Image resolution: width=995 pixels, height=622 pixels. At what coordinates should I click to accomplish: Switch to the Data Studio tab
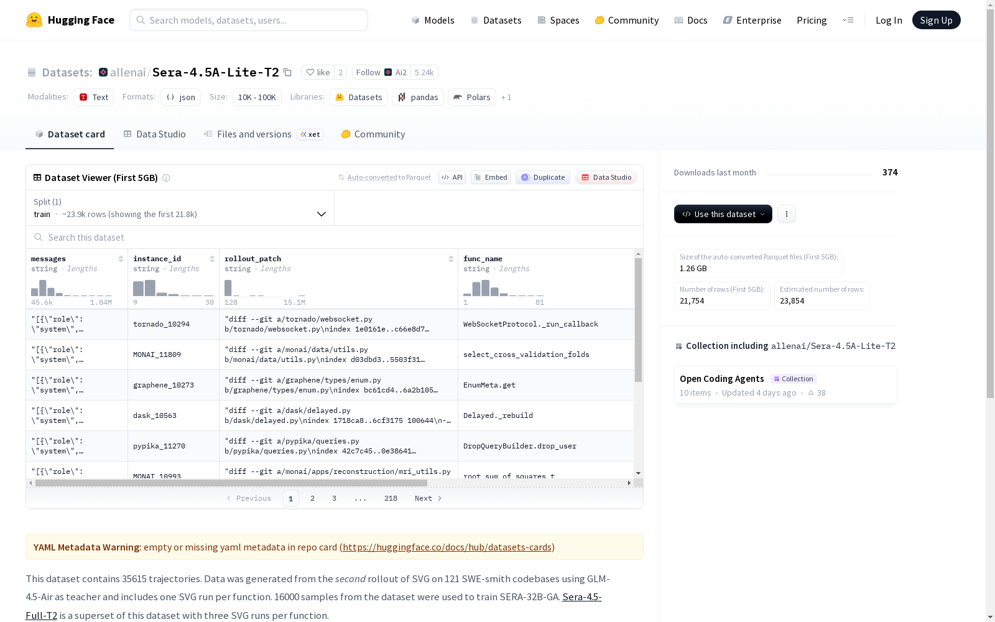click(154, 134)
